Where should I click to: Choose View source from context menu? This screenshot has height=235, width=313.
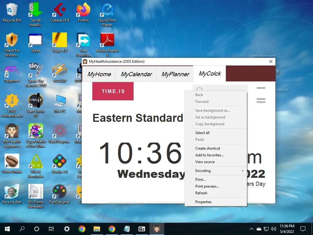click(x=216, y=162)
